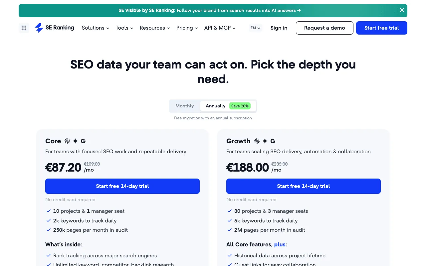Click the Save 20% badge
Viewport: 426px width, 266px height.
pyautogui.click(x=240, y=106)
